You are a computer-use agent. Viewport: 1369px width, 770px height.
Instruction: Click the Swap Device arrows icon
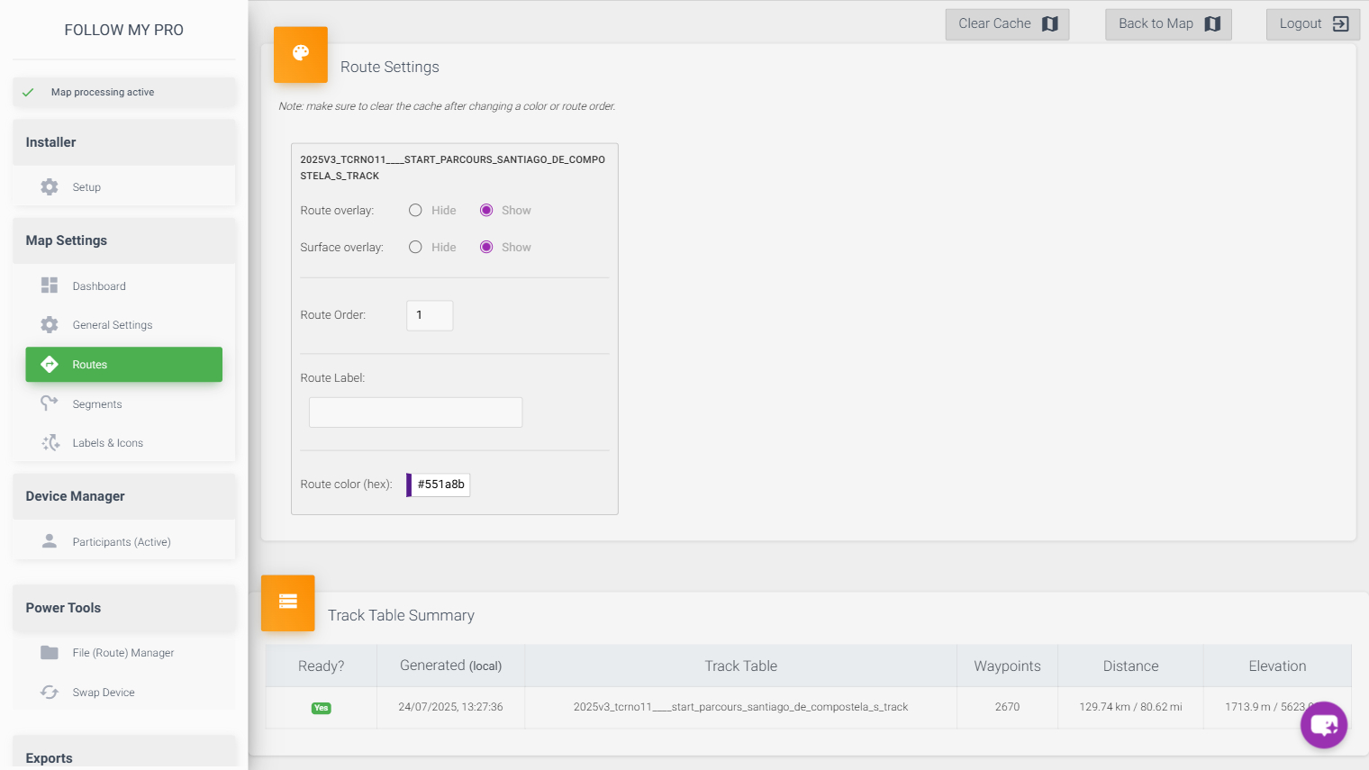tap(50, 693)
